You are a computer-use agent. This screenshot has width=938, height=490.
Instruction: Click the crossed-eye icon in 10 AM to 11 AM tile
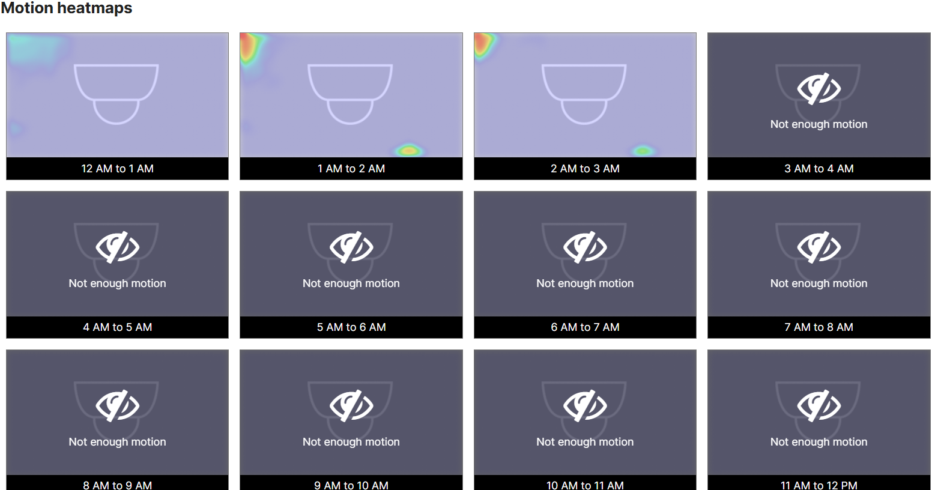tap(585, 406)
